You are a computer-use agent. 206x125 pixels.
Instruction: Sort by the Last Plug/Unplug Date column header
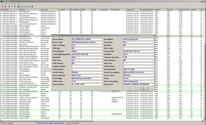(147, 10)
